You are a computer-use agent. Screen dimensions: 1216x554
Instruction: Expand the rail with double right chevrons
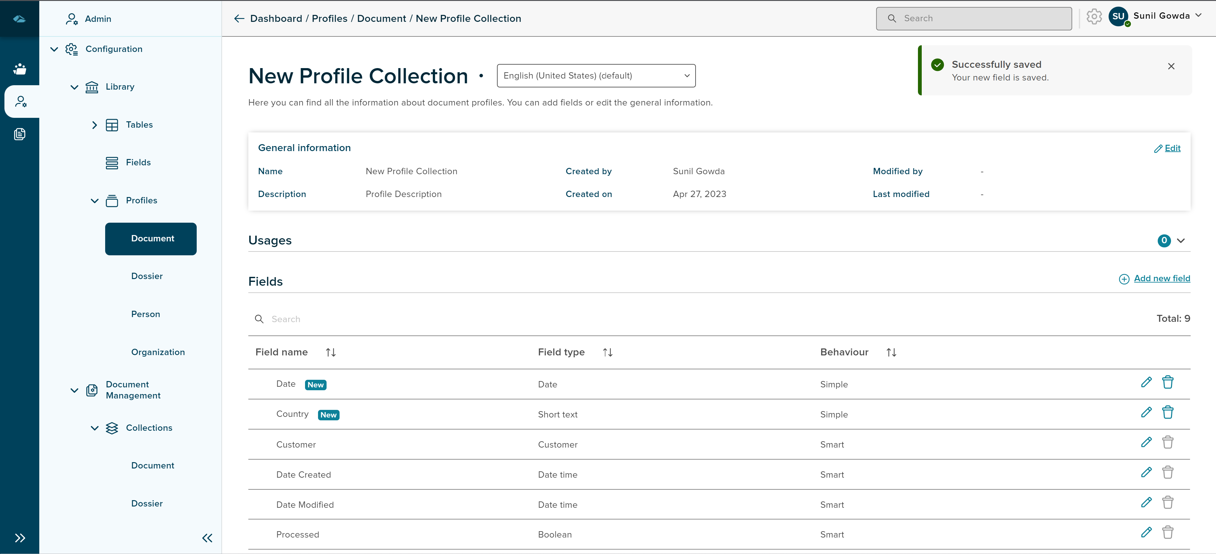[x=20, y=538]
